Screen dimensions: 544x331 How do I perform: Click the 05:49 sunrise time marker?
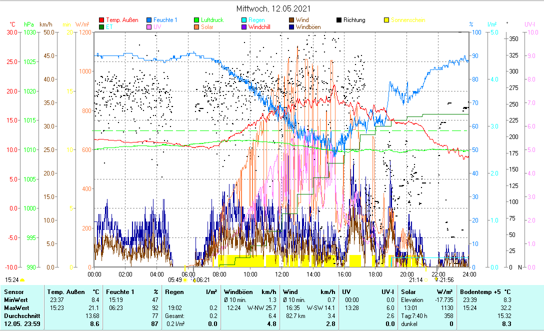(175, 279)
